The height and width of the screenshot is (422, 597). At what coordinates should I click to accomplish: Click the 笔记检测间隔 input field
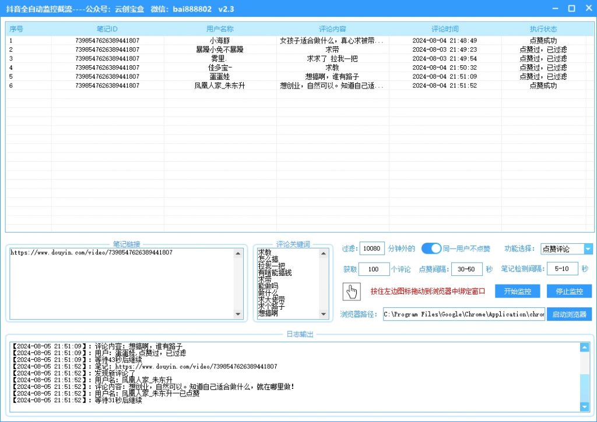[563, 269]
